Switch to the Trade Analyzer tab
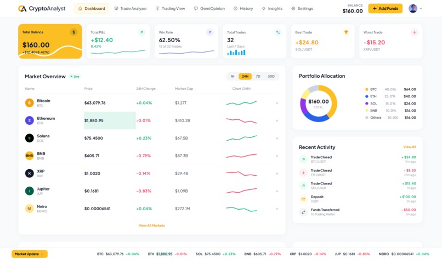442x260 pixels. 131,8
